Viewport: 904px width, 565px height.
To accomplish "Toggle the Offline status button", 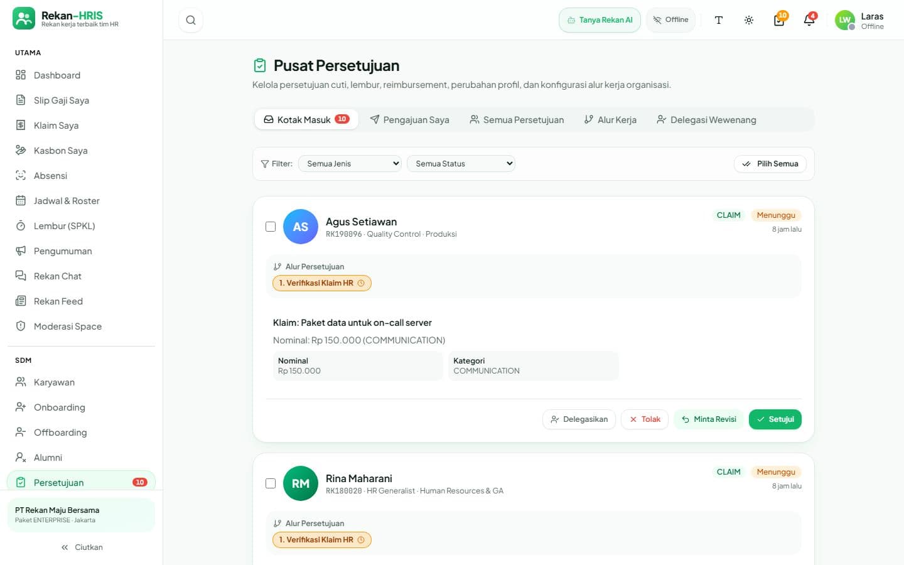I will 670,20.
